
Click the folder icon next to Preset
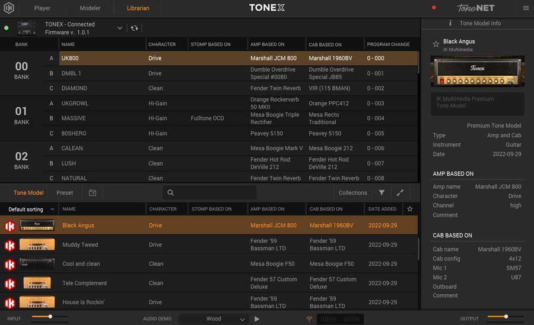(93, 193)
